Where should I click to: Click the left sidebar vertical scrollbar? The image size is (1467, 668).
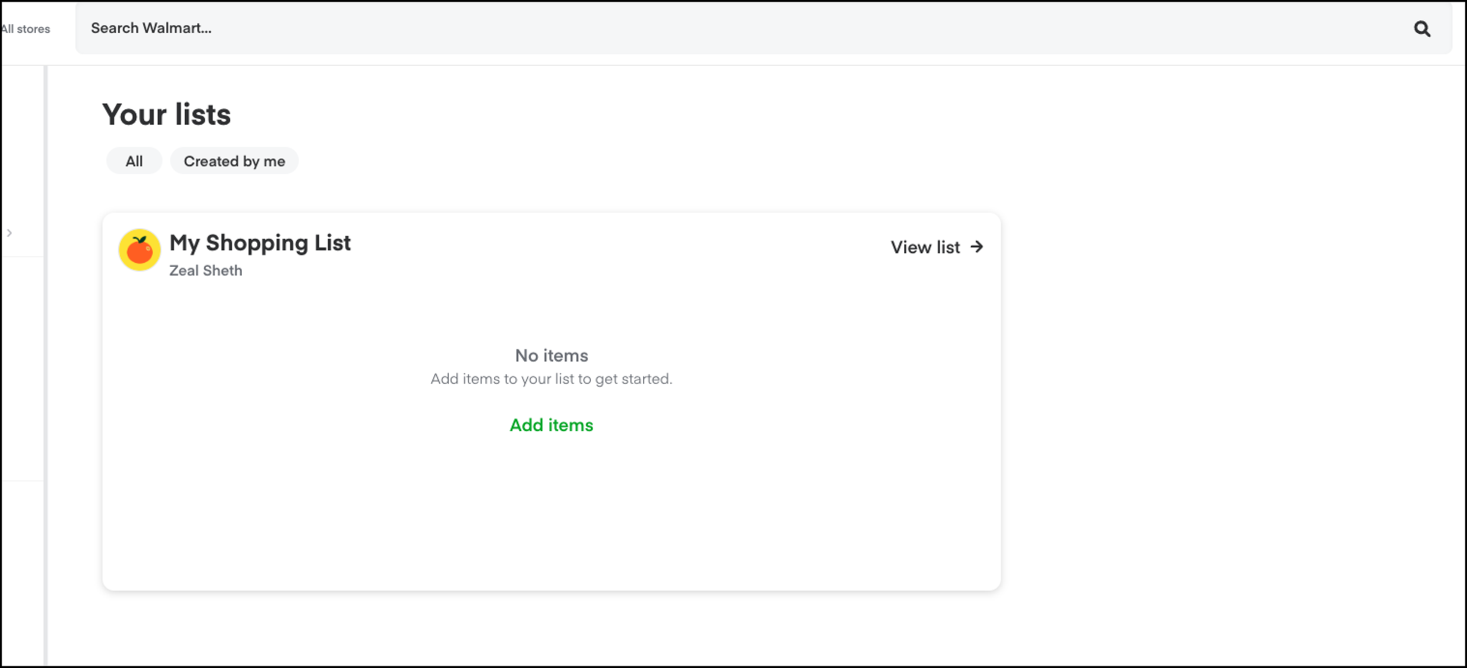pos(45,364)
